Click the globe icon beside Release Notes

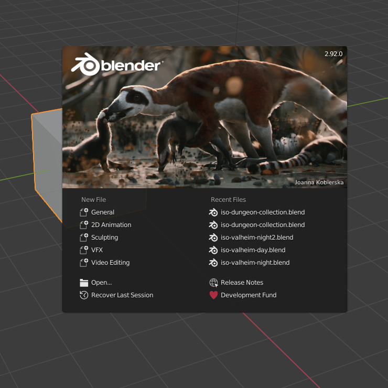pyautogui.click(x=213, y=283)
